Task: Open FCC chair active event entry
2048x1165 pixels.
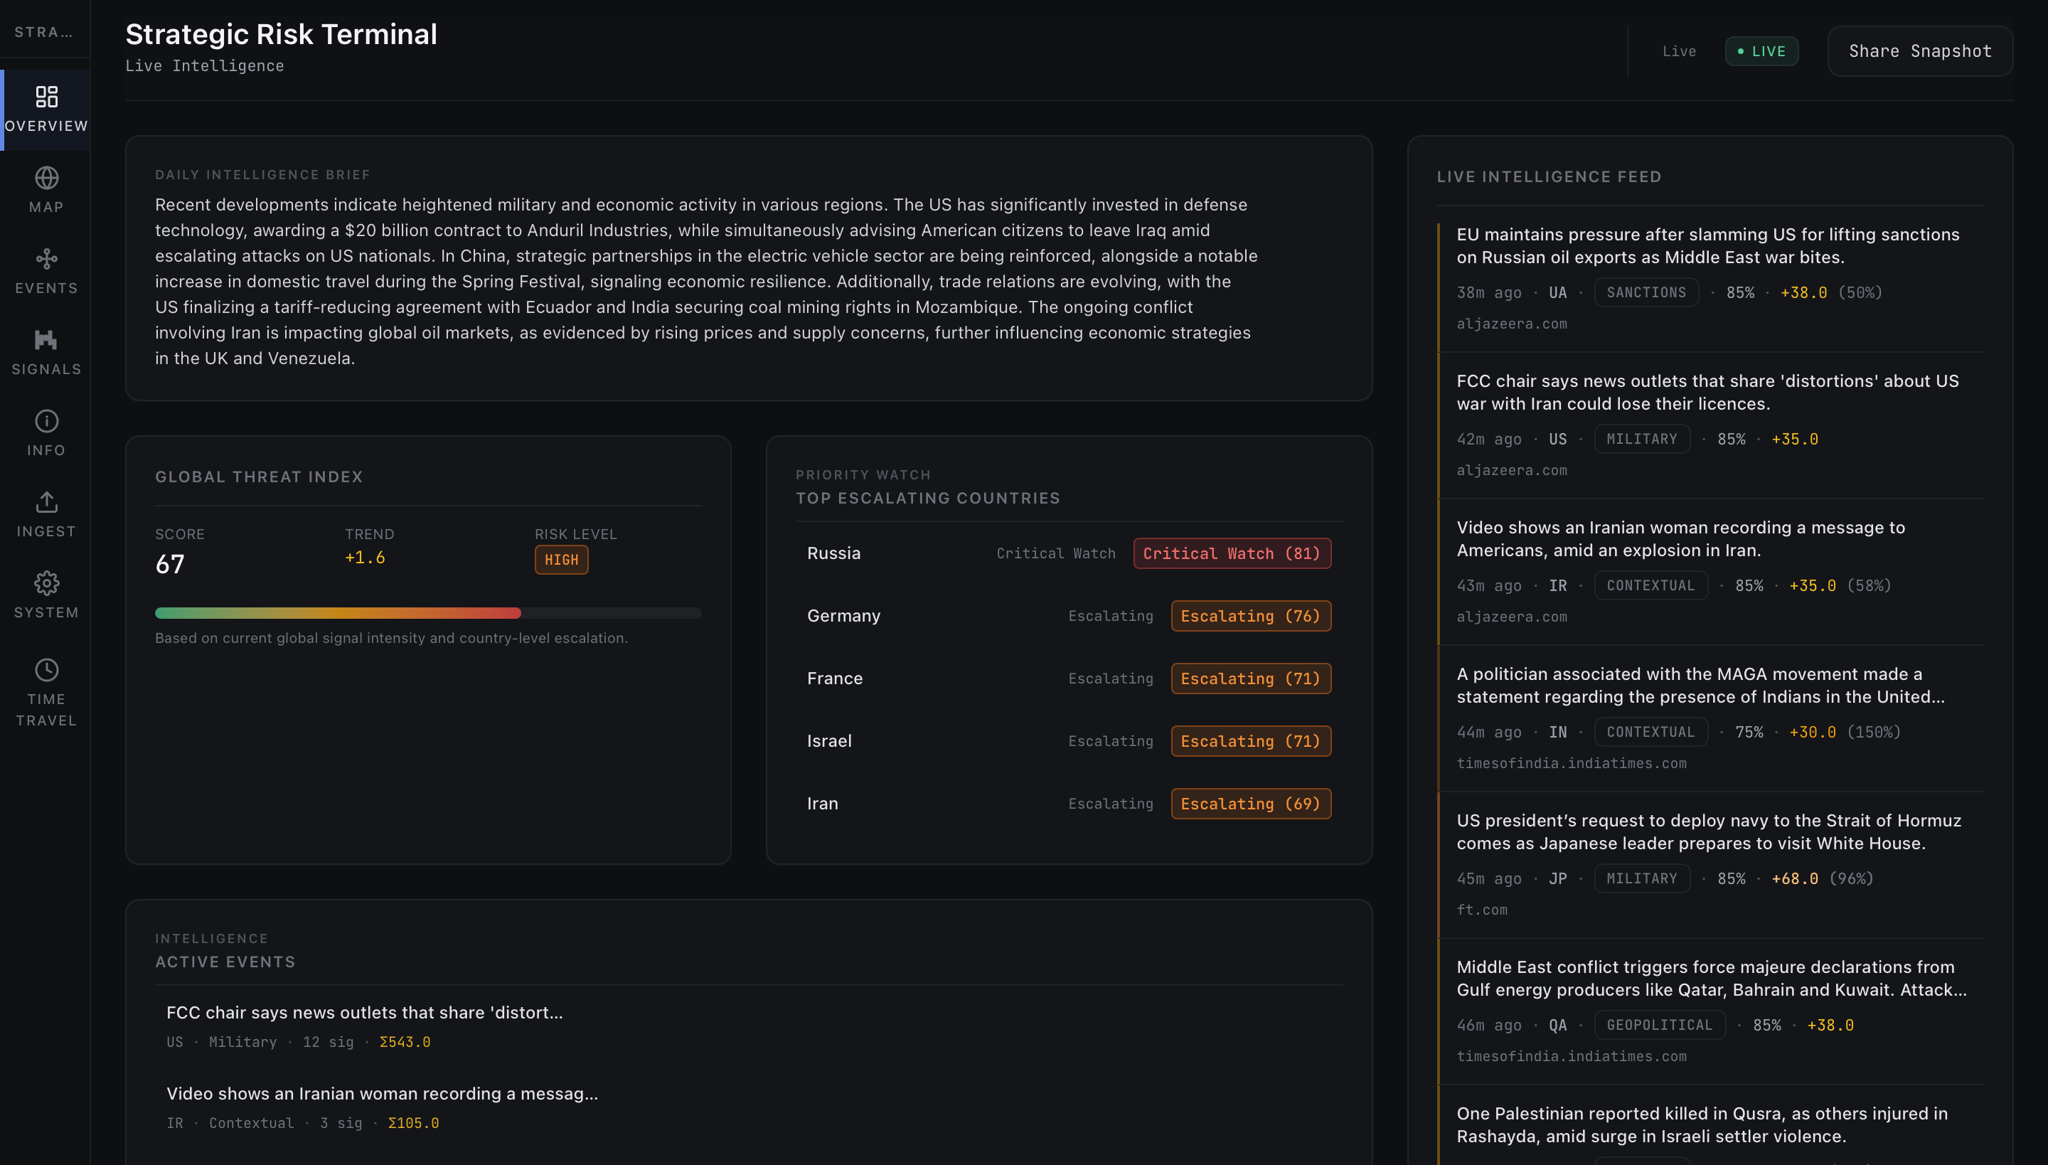Action: (364, 1013)
